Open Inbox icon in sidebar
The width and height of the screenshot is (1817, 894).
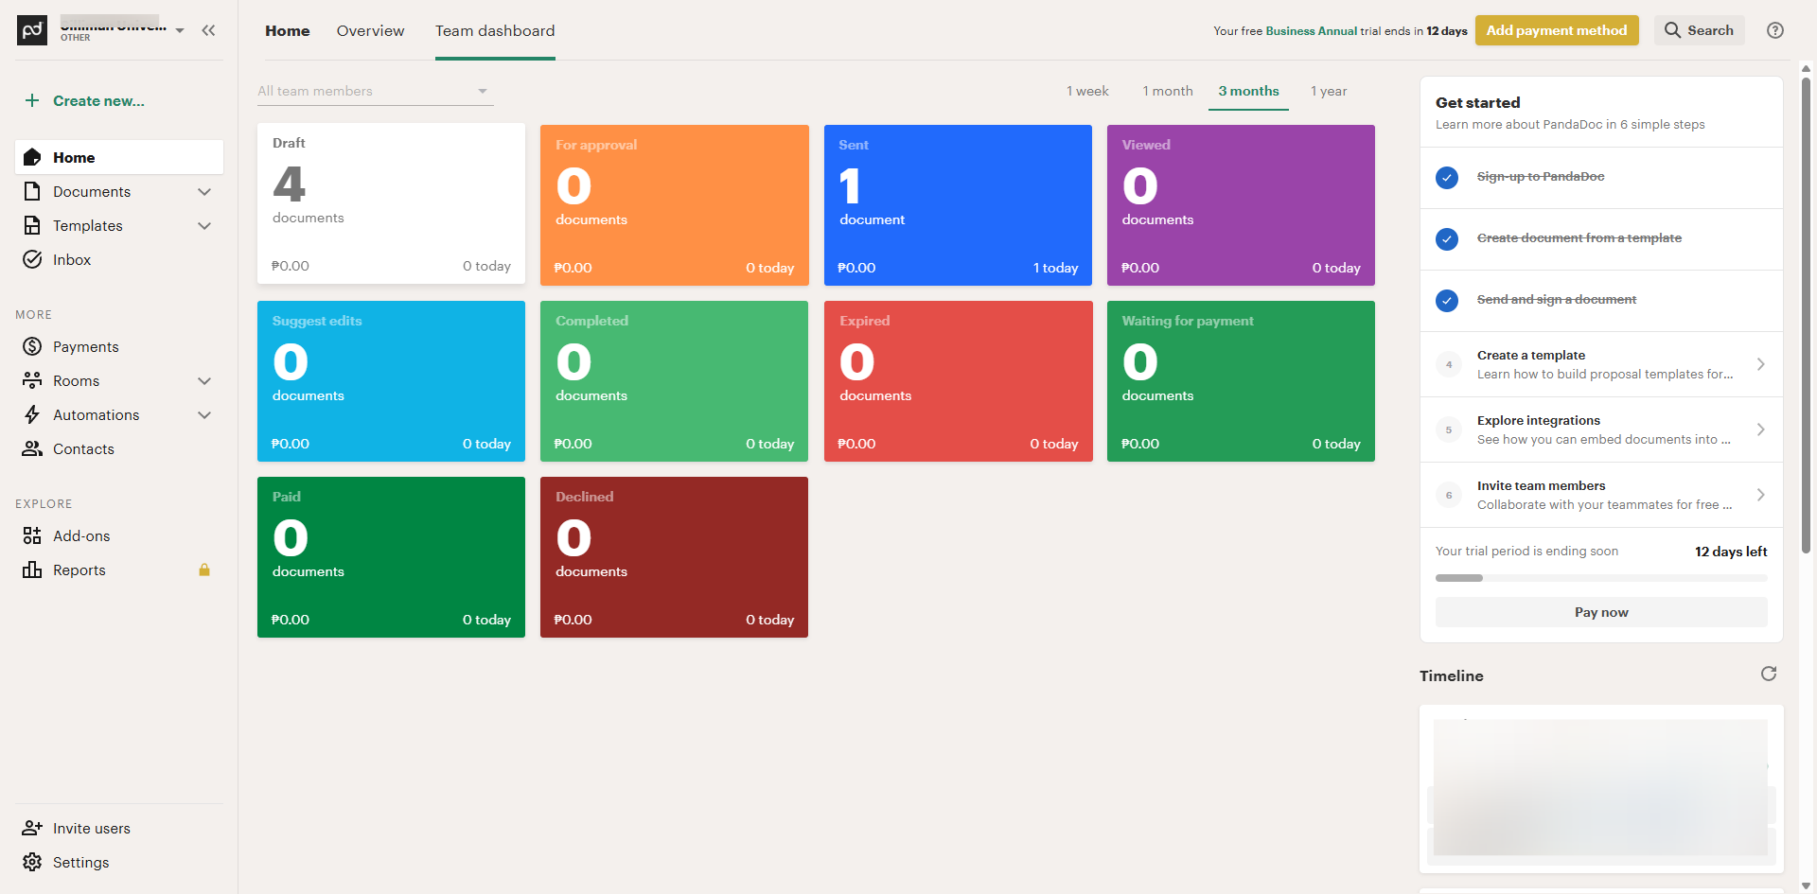click(x=32, y=260)
